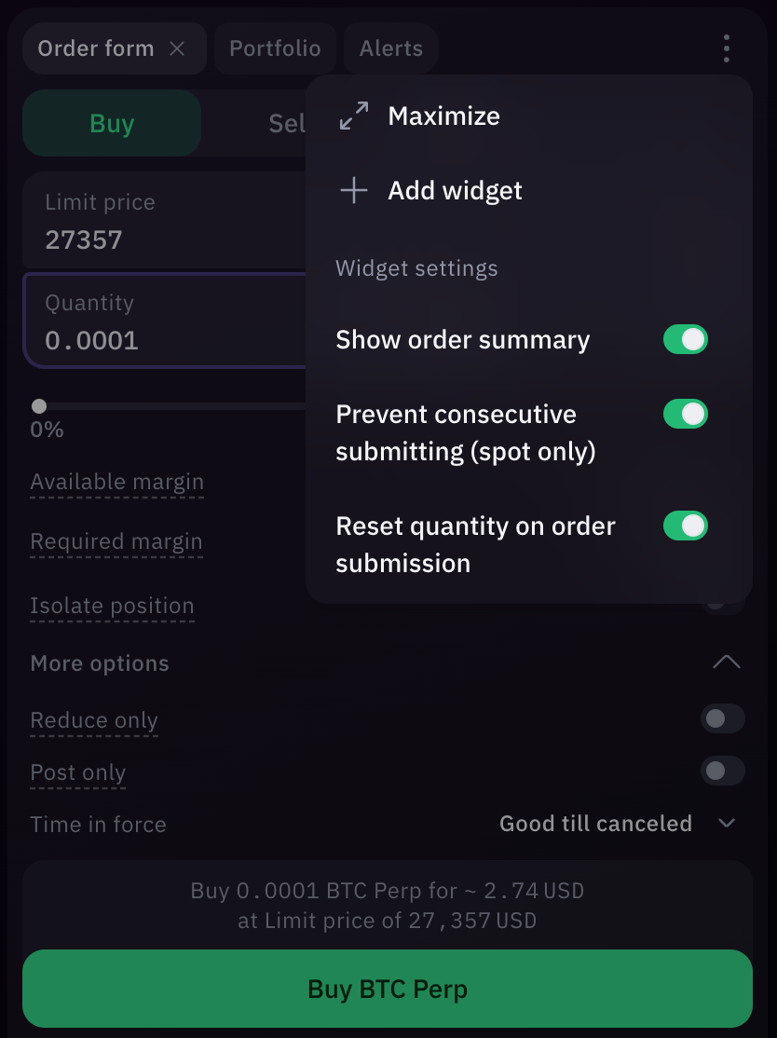Viewport: 777px width, 1038px height.
Task: Open the Isolate position setting
Action: tap(112, 605)
